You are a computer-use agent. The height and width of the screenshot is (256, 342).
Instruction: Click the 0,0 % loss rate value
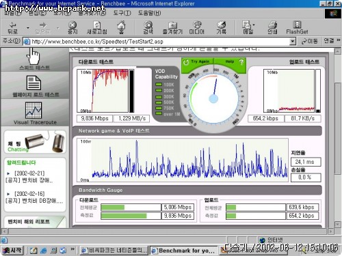pyautogui.click(x=306, y=177)
